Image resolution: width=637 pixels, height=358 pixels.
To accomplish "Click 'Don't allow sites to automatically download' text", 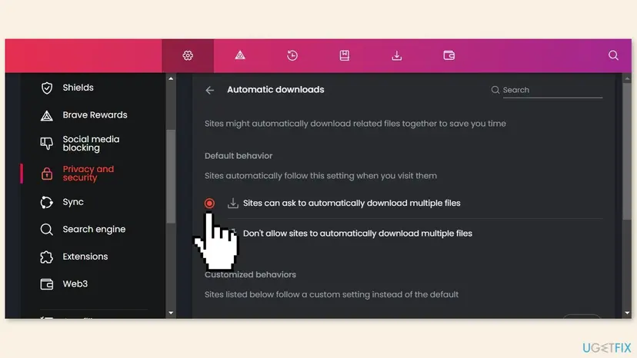I will pyautogui.click(x=358, y=234).
